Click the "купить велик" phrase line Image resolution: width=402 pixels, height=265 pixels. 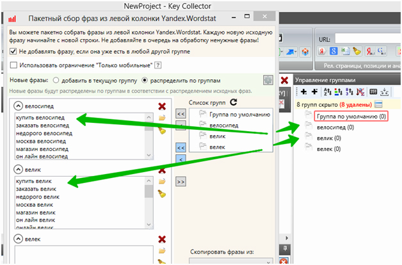pyautogui.click(x=34, y=181)
